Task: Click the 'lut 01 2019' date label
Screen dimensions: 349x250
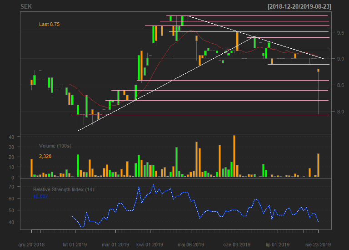Action: coord(75,245)
